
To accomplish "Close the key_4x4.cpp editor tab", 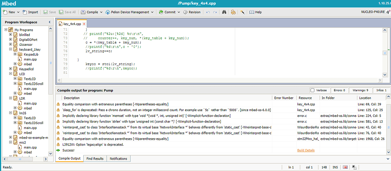I will [x=84, y=24].
